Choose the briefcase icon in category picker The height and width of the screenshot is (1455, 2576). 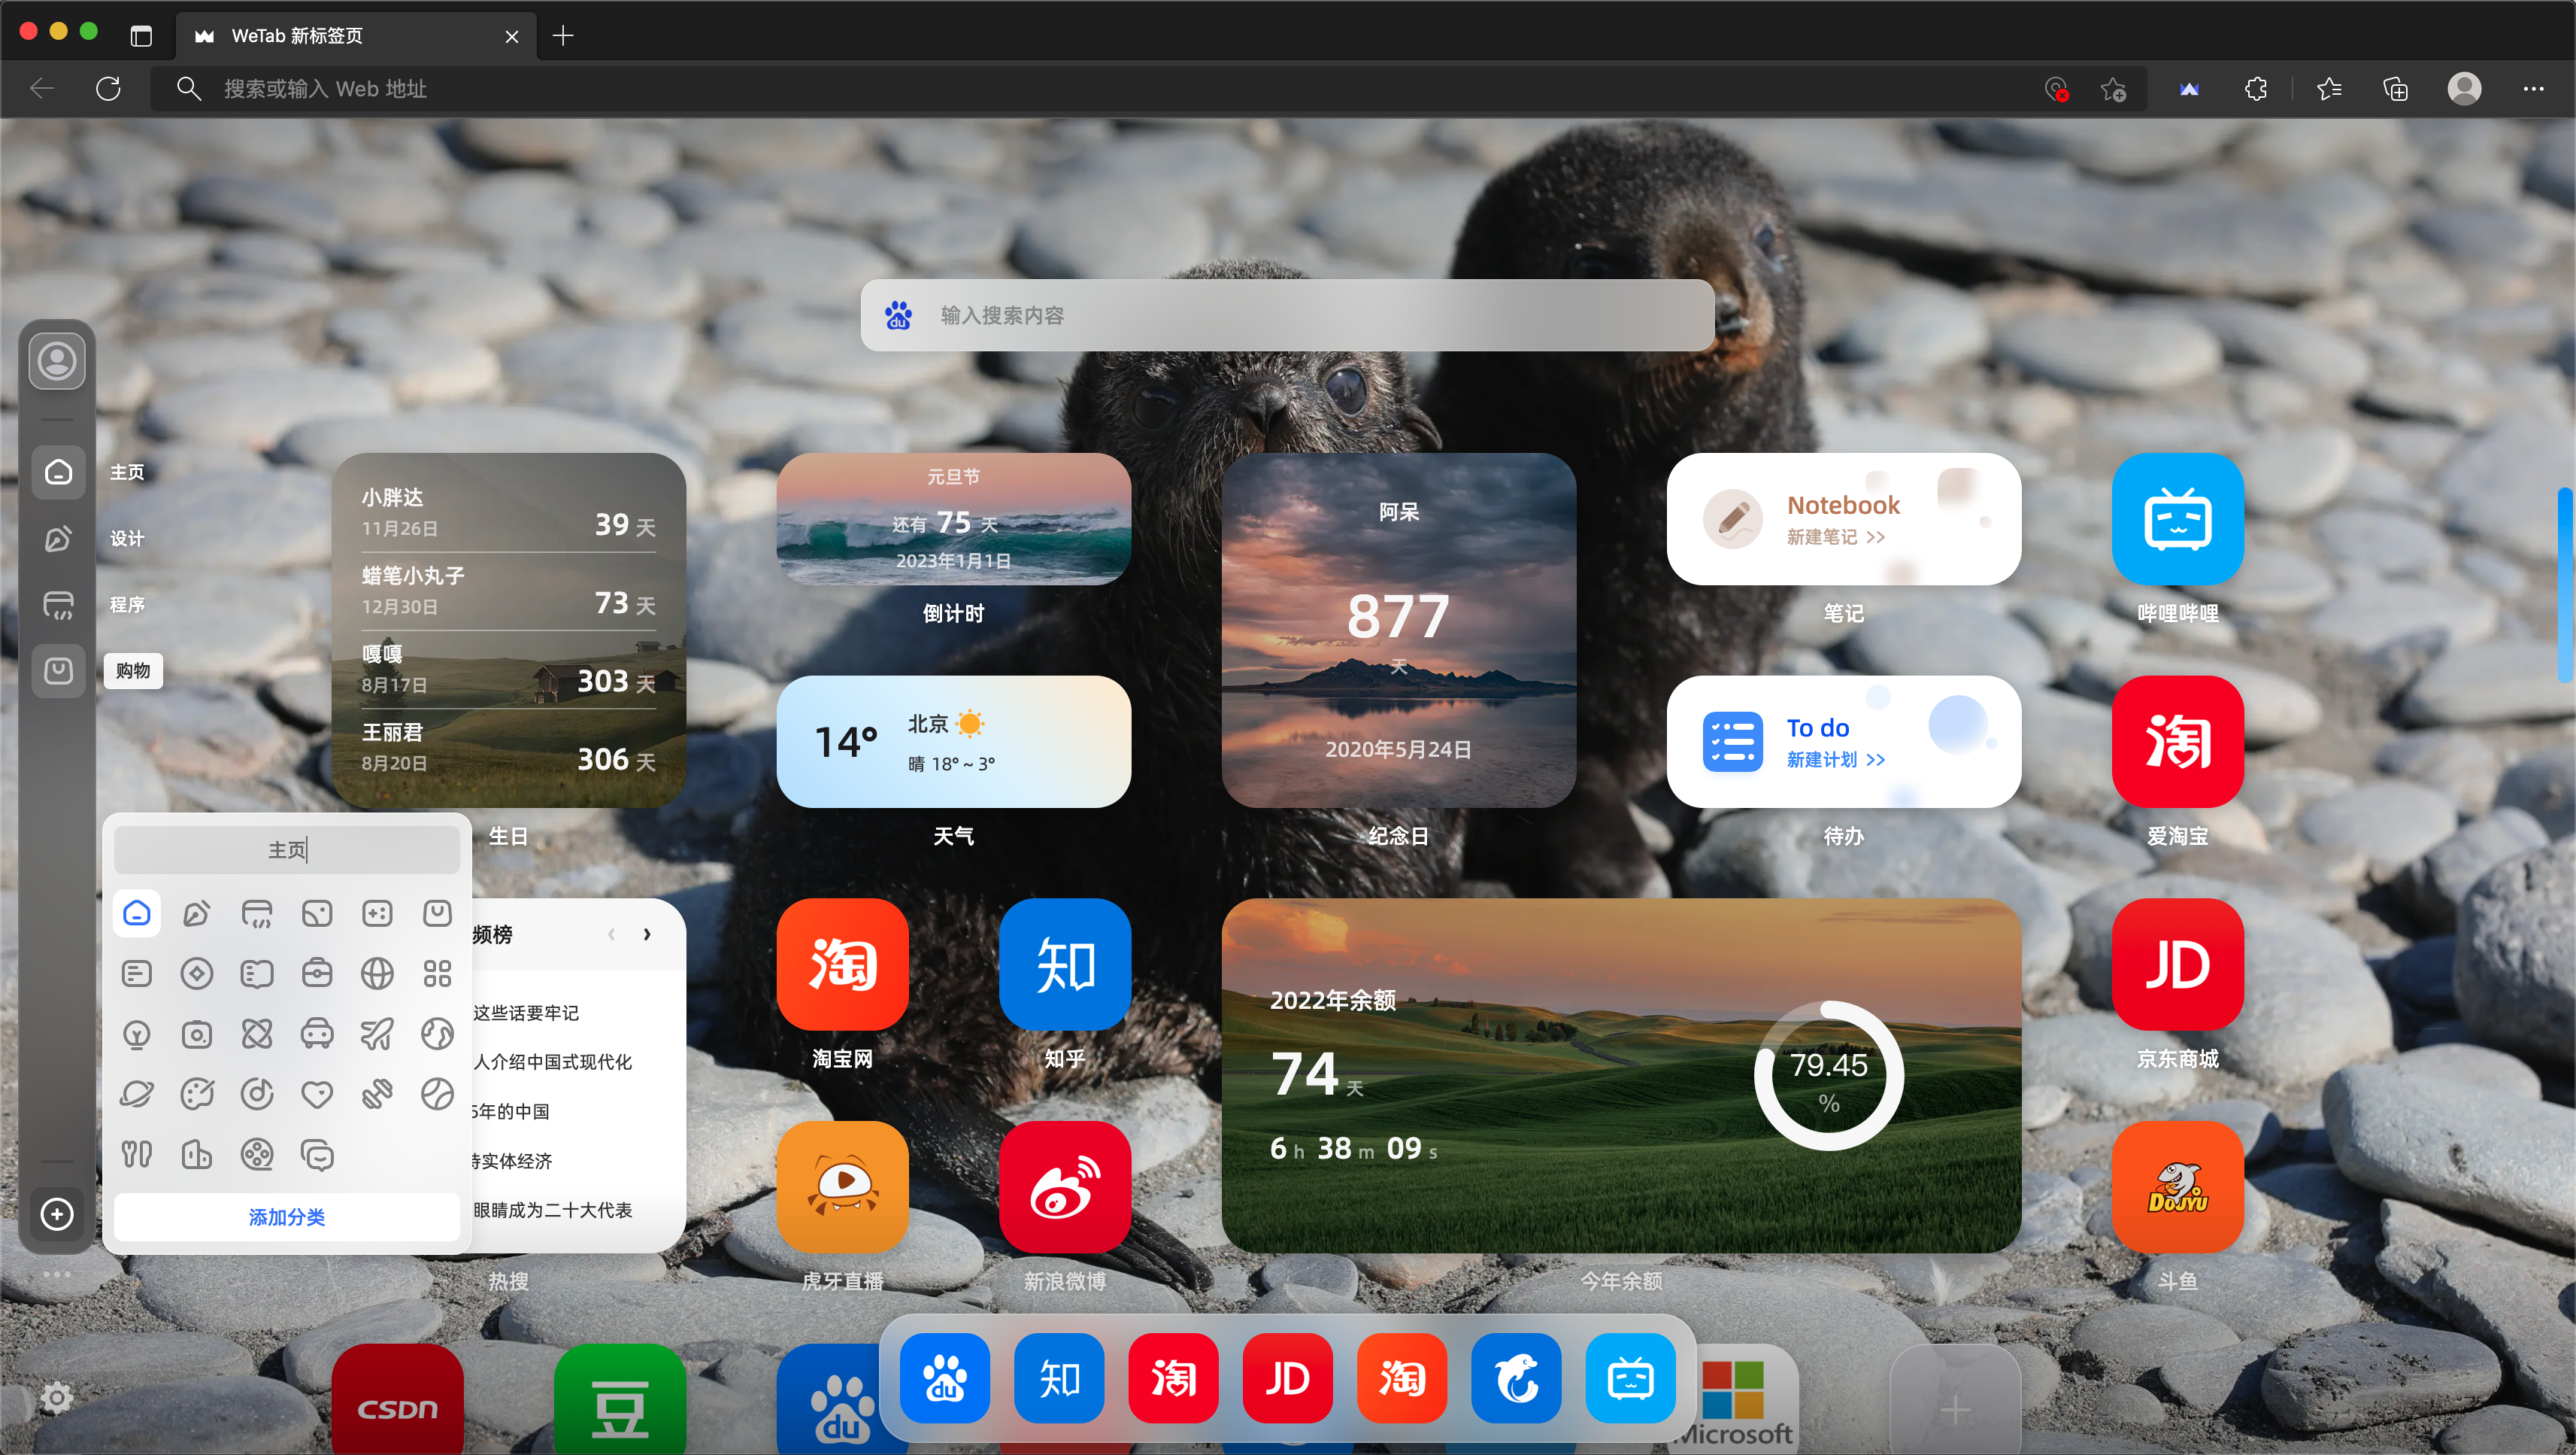[316, 973]
